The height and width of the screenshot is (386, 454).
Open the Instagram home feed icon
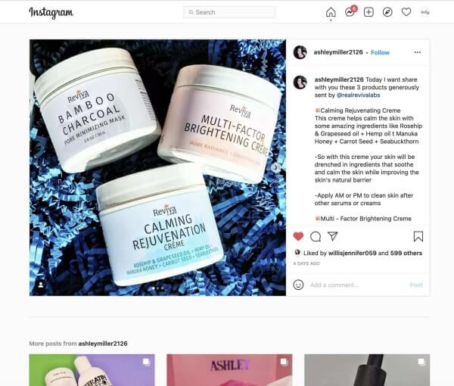click(331, 12)
